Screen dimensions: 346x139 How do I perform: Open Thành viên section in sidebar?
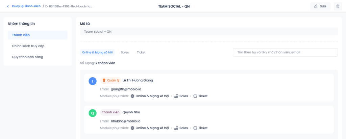click(38, 35)
